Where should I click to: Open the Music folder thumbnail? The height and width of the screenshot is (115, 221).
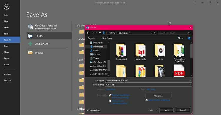click(160, 52)
